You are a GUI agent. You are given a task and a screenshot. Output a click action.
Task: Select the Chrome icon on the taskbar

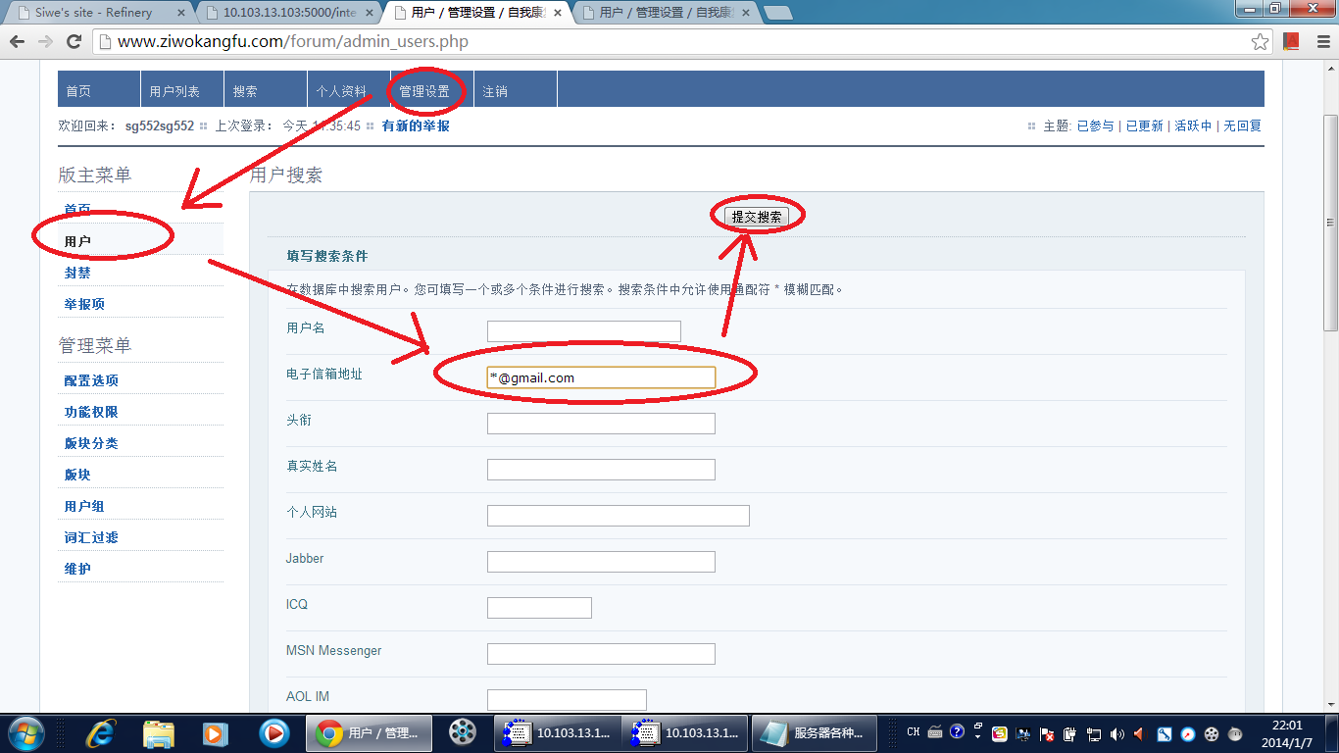point(368,732)
